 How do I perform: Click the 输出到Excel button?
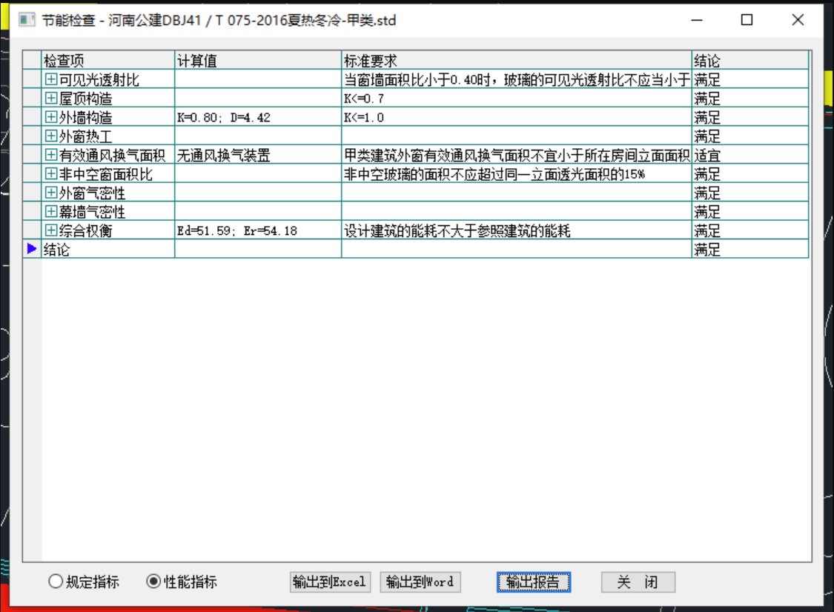[330, 582]
